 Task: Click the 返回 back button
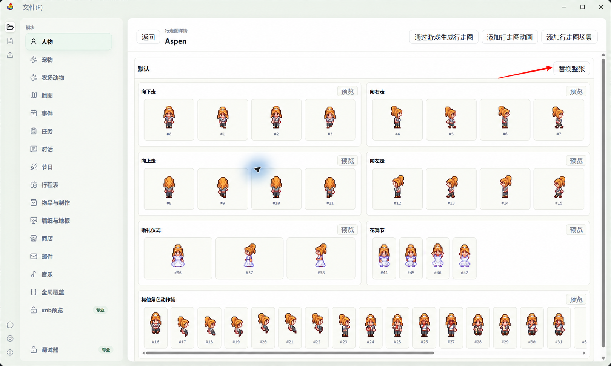pyautogui.click(x=148, y=37)
